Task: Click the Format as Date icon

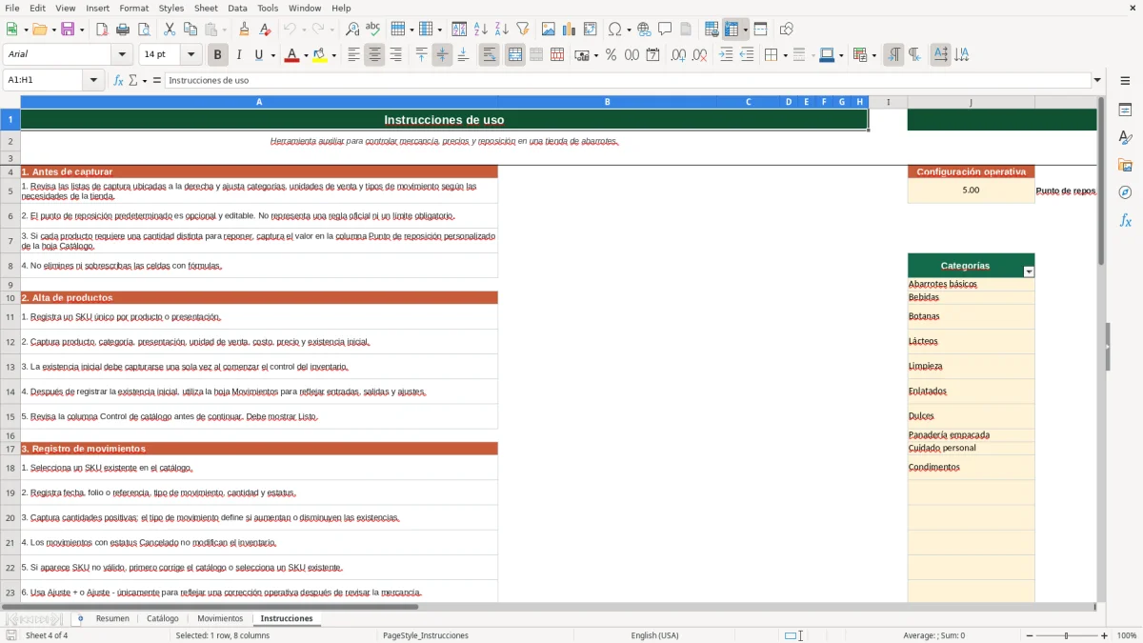Action: point(653,55)
